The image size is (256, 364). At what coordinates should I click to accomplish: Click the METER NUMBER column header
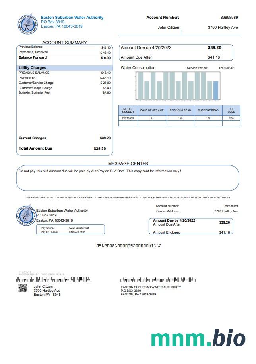128,110
